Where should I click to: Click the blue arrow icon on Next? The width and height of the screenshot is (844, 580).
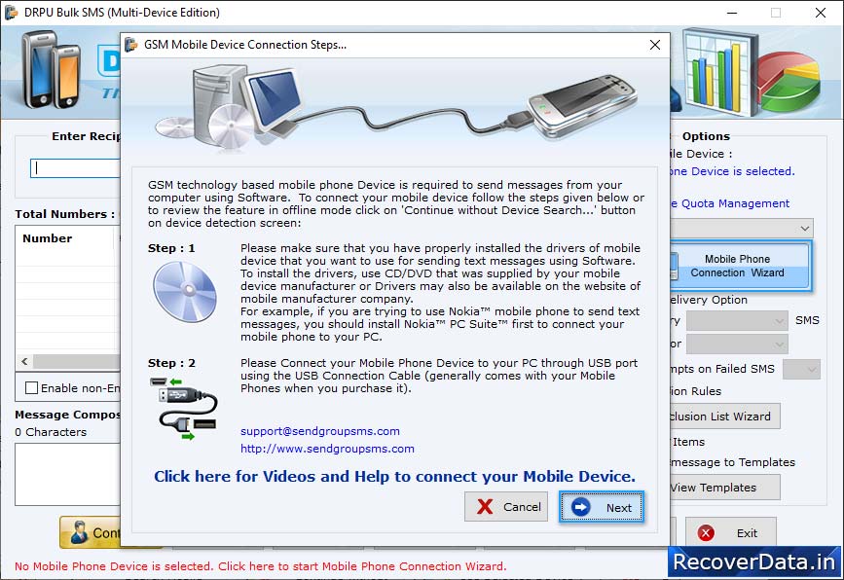581,507
